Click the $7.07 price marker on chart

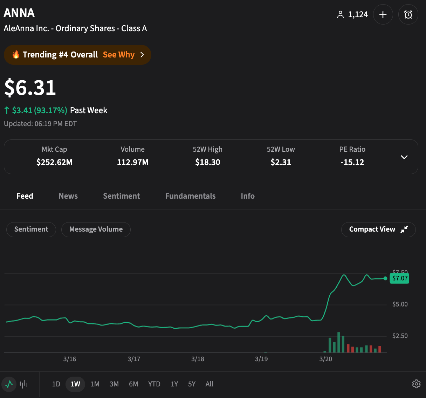(399, 278)
